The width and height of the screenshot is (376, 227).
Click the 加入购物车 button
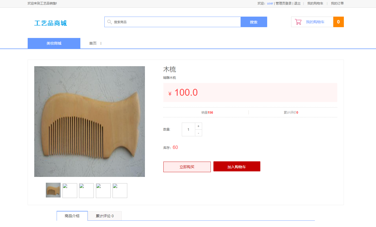[236, 166]
